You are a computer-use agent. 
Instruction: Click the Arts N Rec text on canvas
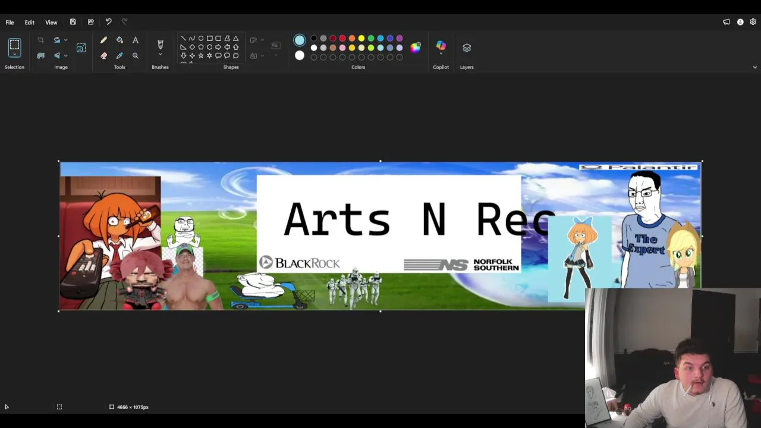pos(419,219)
